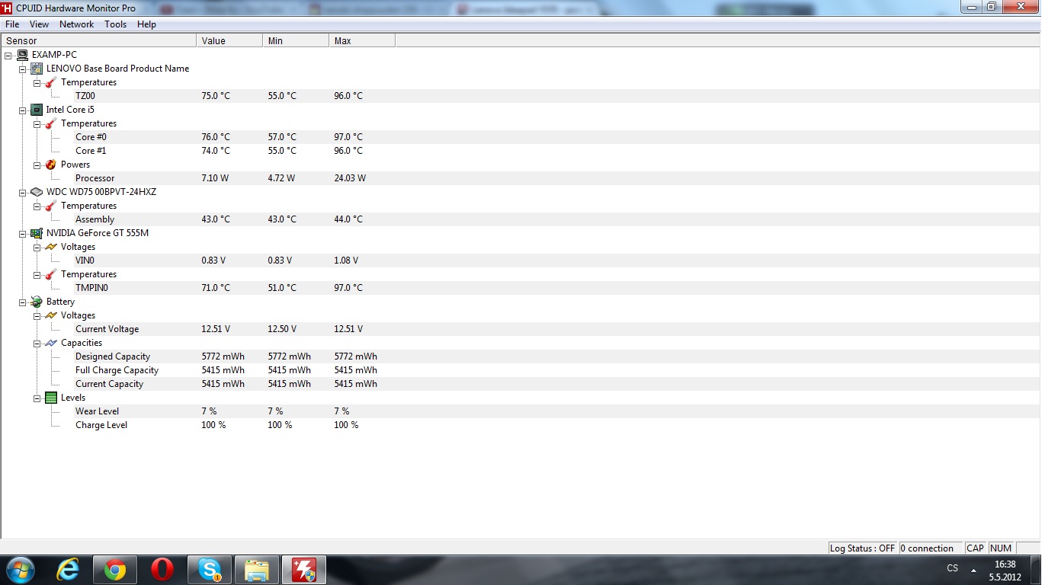Click the 0 connection status field
The image size is (1061, 585).
(931, 548)
